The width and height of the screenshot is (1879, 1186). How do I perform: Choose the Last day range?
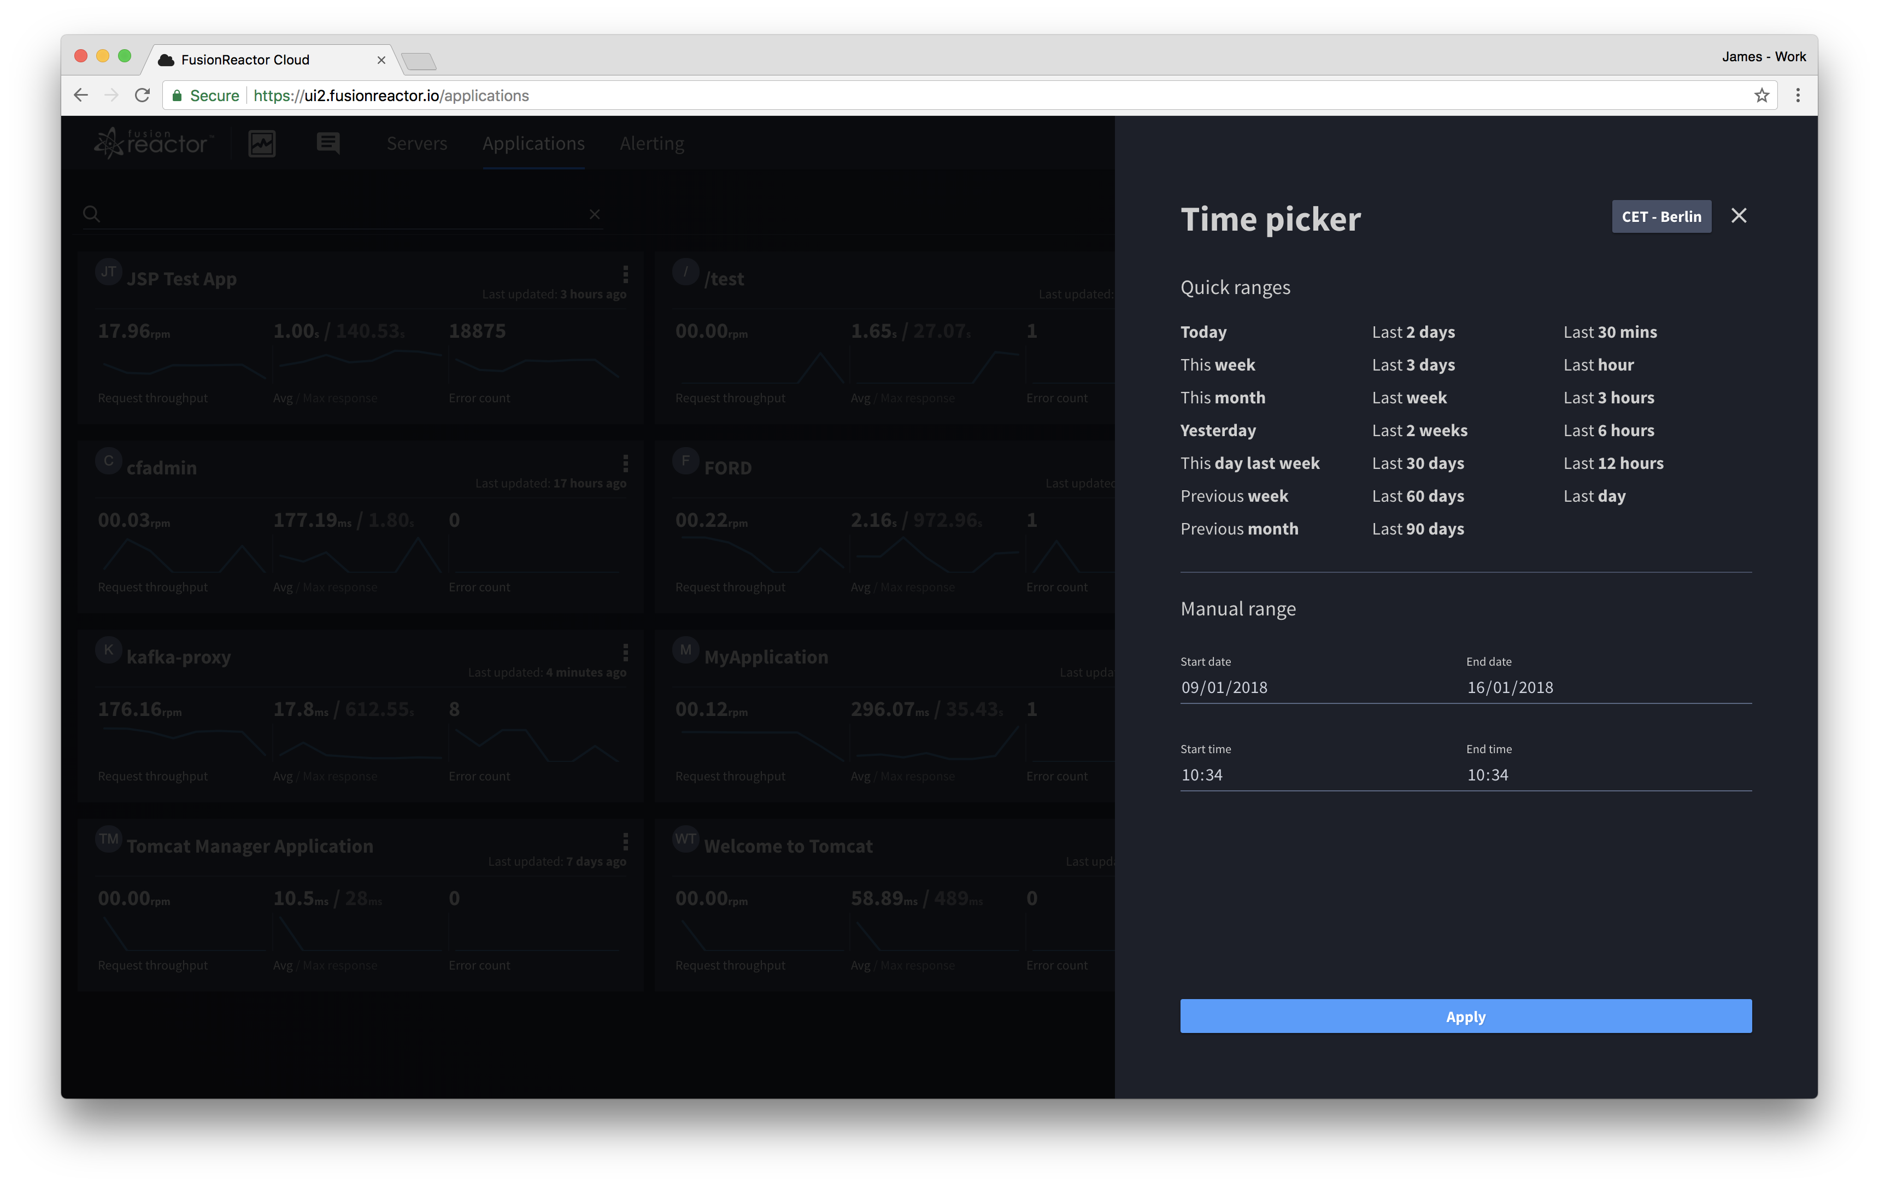pyautogui.click(x=1594, y=496)
